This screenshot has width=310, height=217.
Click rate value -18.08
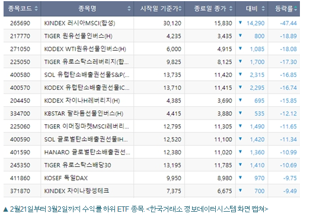(x=289, y=49)
